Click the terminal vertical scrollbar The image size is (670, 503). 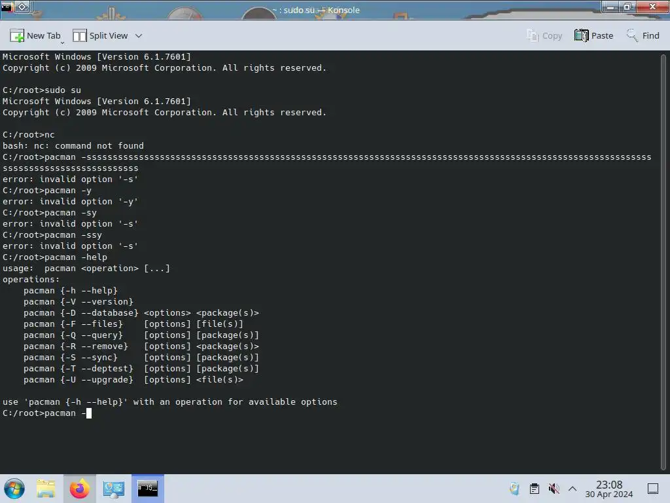click(663, 261)
